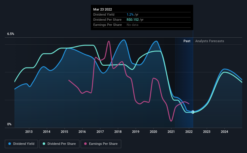The image size is (247, 153).
Task: Select the 2019 x-axis label
Action: coord(136,132)
